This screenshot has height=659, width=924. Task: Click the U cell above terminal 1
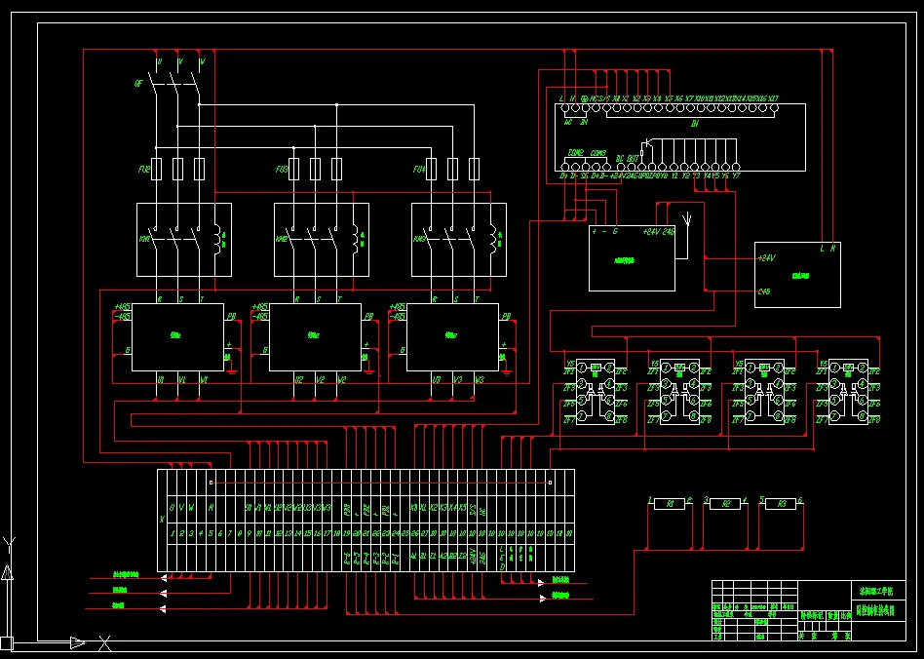pyautogui.click(x=173, y=508)
